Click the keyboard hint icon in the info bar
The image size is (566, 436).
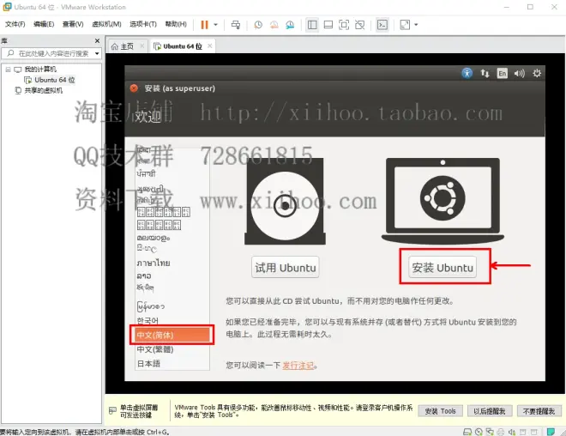tap(112, 411)
